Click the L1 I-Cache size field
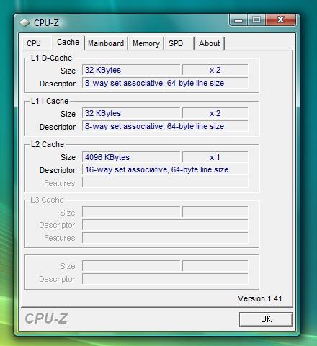The height and width of the screenshot is (346, 317). coord(131,113)
